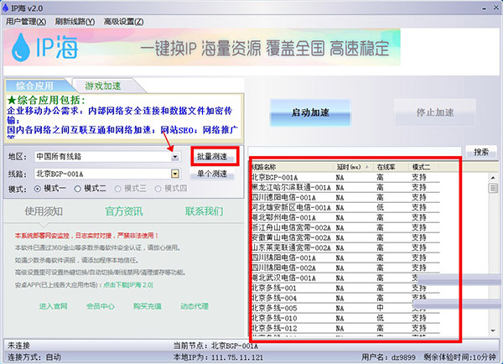Screen dimensions: 503x364
Task: Click the 搜索 button
Action: (481, 152)
